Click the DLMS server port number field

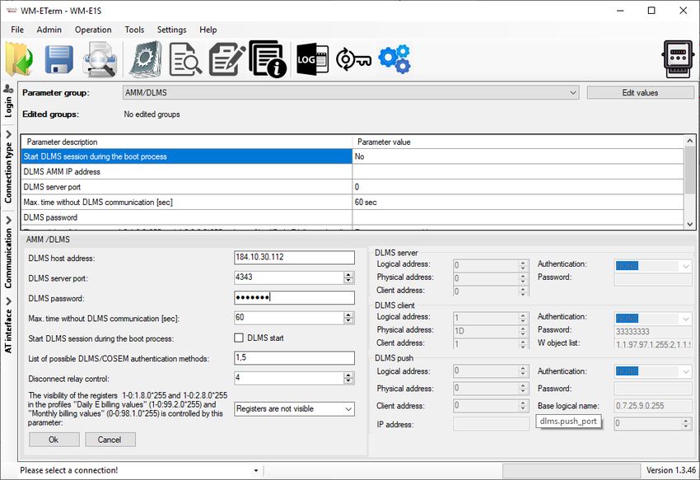(289, 277)
